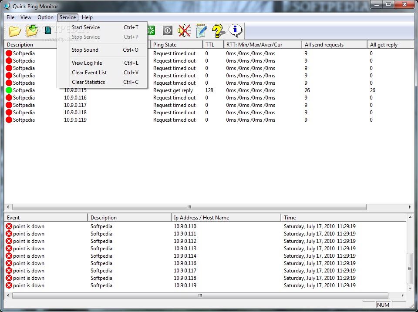418x312 pixels.
Task: Sort by All get reply column header
Action: (391, 45)
